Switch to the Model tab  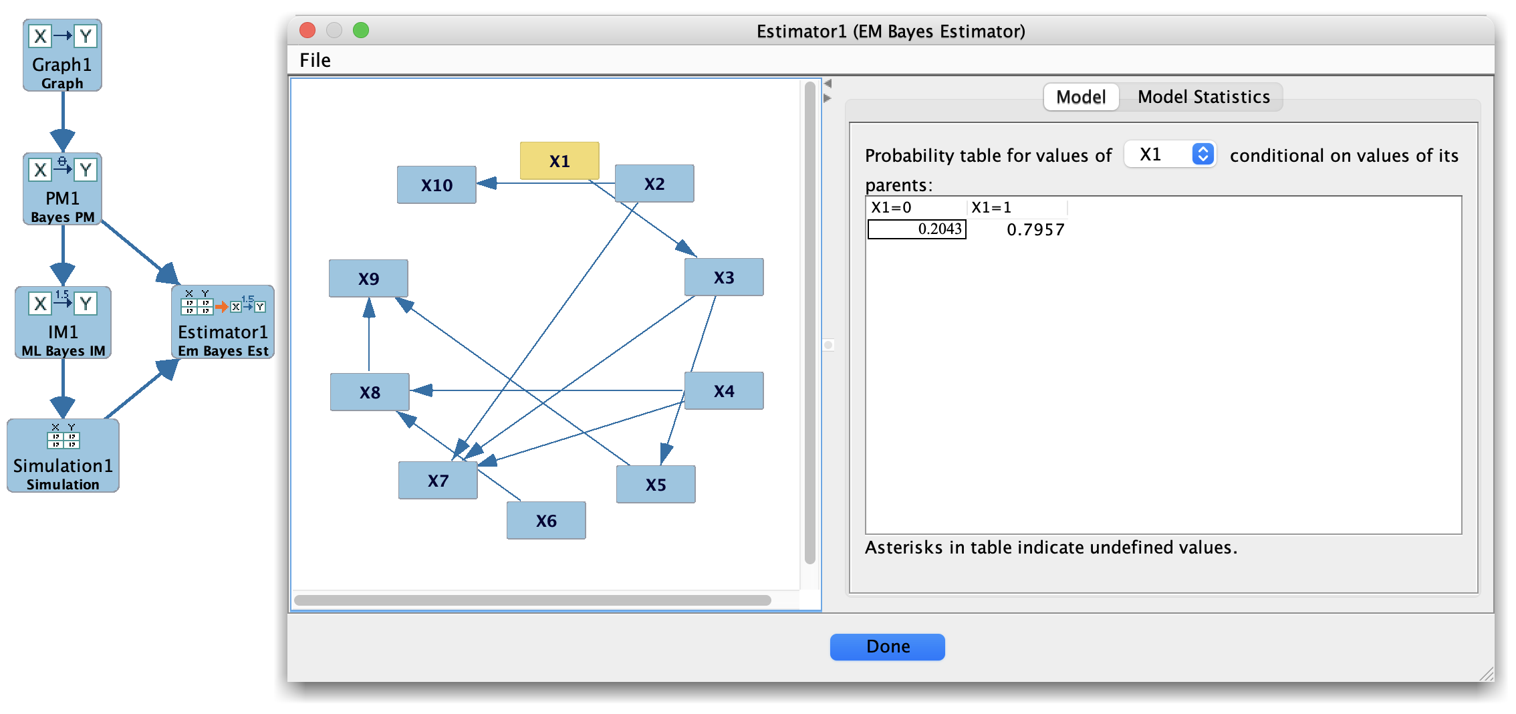click(x=1081, y=97)
